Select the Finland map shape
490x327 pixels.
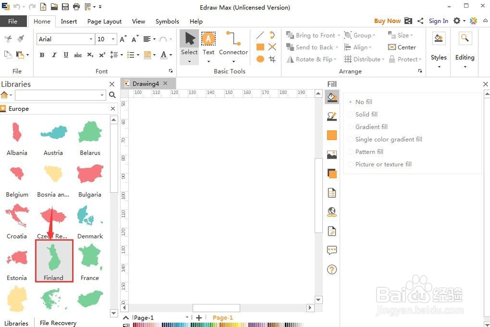tap(54, 261)
